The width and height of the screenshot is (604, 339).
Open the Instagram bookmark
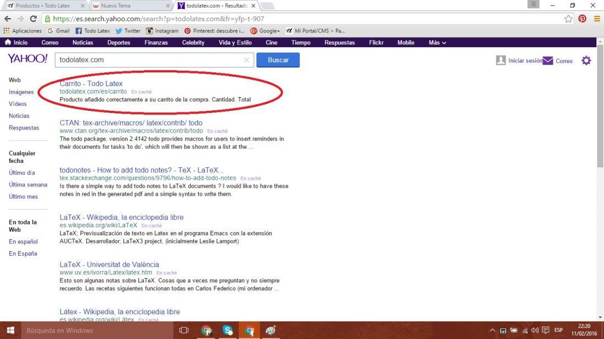(x=162, y=31)
